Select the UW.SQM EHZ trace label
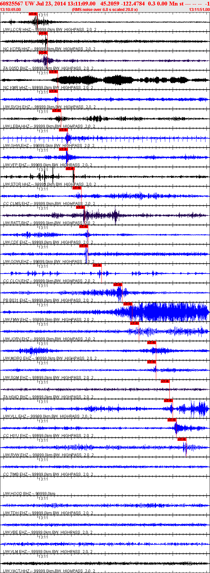The width and height of the screenshot is (210, 573). [48, 378]
